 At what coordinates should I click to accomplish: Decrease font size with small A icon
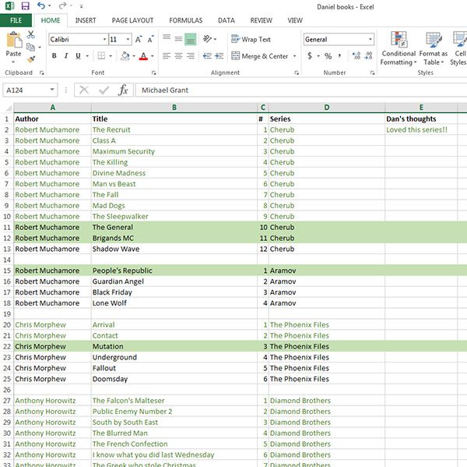coord(151,40)
